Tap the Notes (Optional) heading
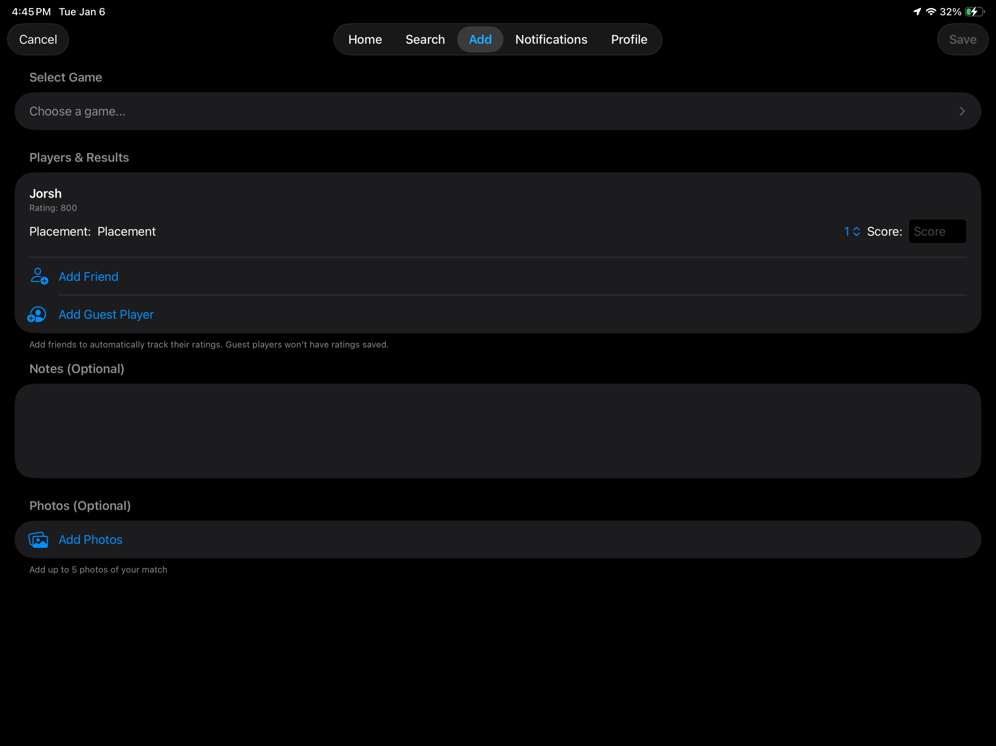This screenshot has height=746, width=996. [x=77, y=369]
